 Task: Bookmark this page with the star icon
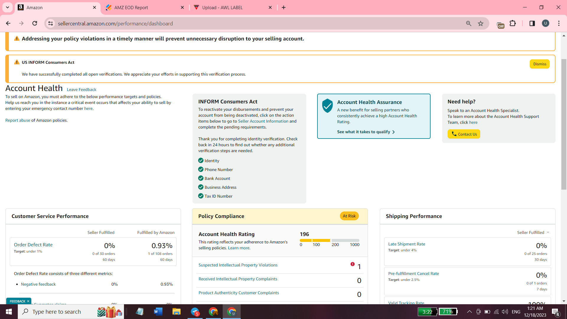(481, 23)
